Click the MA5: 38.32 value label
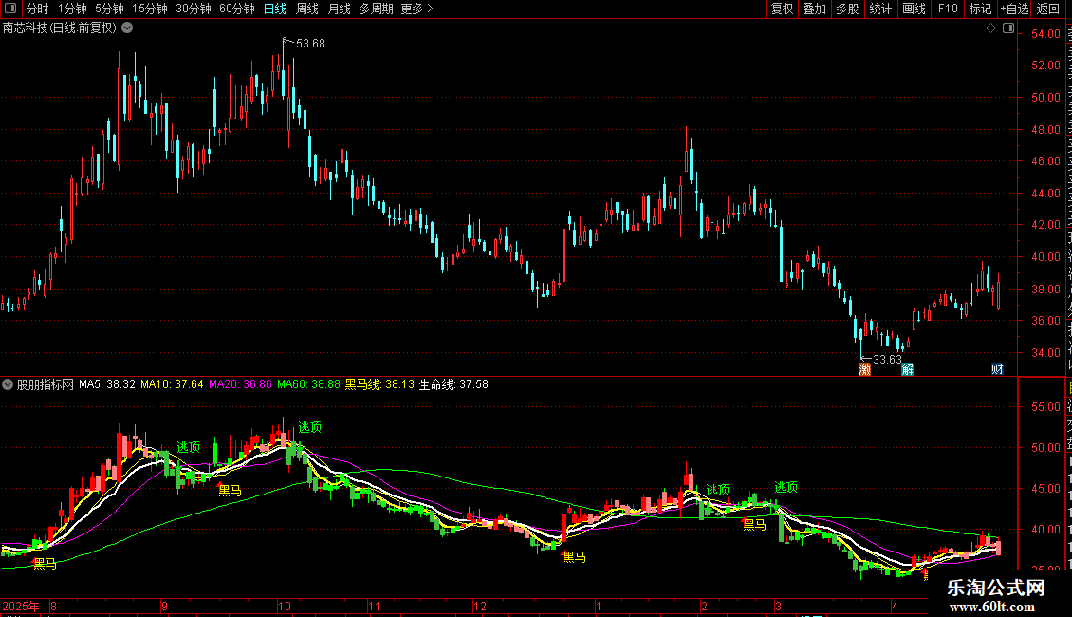The height and width of the screenshot is (617, 1072). (x=107, y=384)
